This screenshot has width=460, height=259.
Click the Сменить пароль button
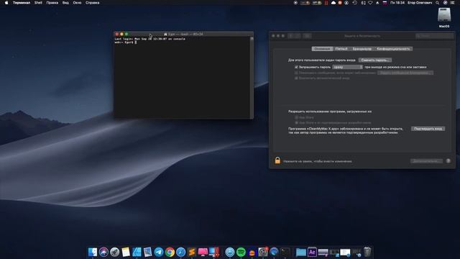click(x=375, y=60)
